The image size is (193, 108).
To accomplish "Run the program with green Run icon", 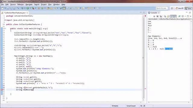I will 28,8.
